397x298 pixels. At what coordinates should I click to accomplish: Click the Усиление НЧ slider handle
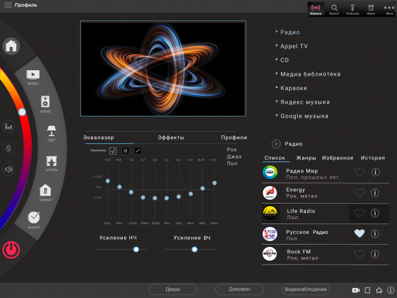[136, 250]
